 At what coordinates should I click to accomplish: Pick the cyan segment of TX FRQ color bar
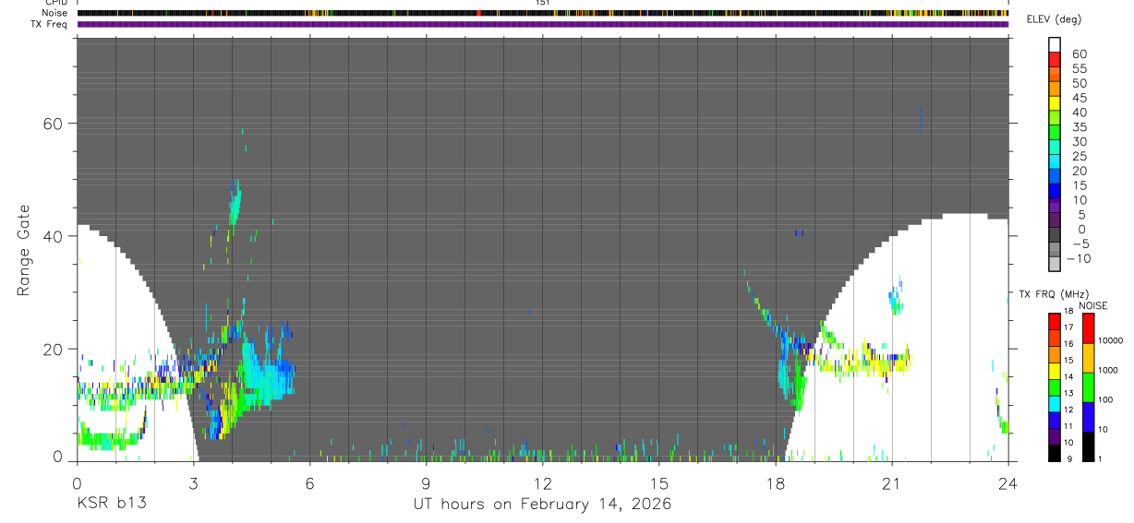[x=1055, y=404]
